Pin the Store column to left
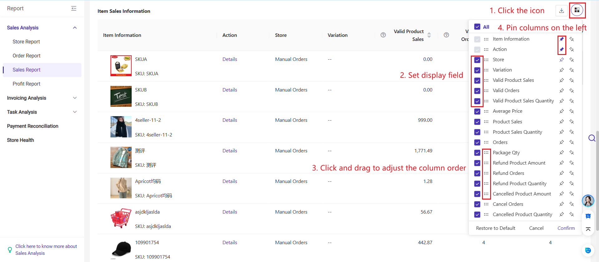This screenshot has height=262, width=599. [x=562, y=60]
